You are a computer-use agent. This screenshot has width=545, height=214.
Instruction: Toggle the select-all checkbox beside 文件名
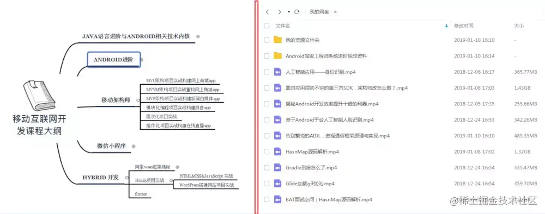pos(267,26)
